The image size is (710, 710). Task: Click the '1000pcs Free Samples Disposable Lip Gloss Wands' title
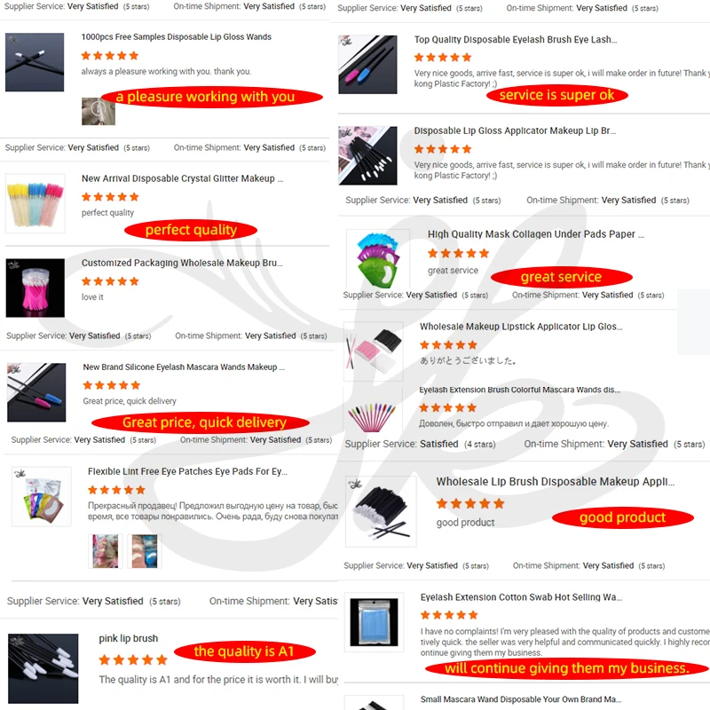point(176,37)
